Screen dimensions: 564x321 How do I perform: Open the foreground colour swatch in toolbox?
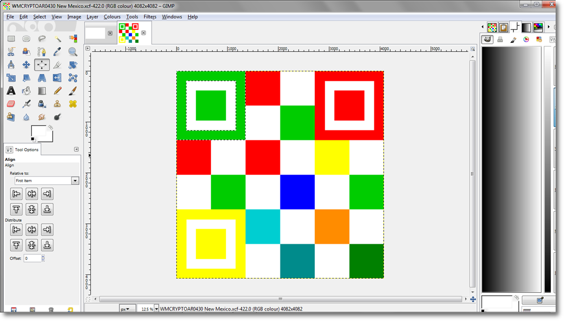coord(39,131)
